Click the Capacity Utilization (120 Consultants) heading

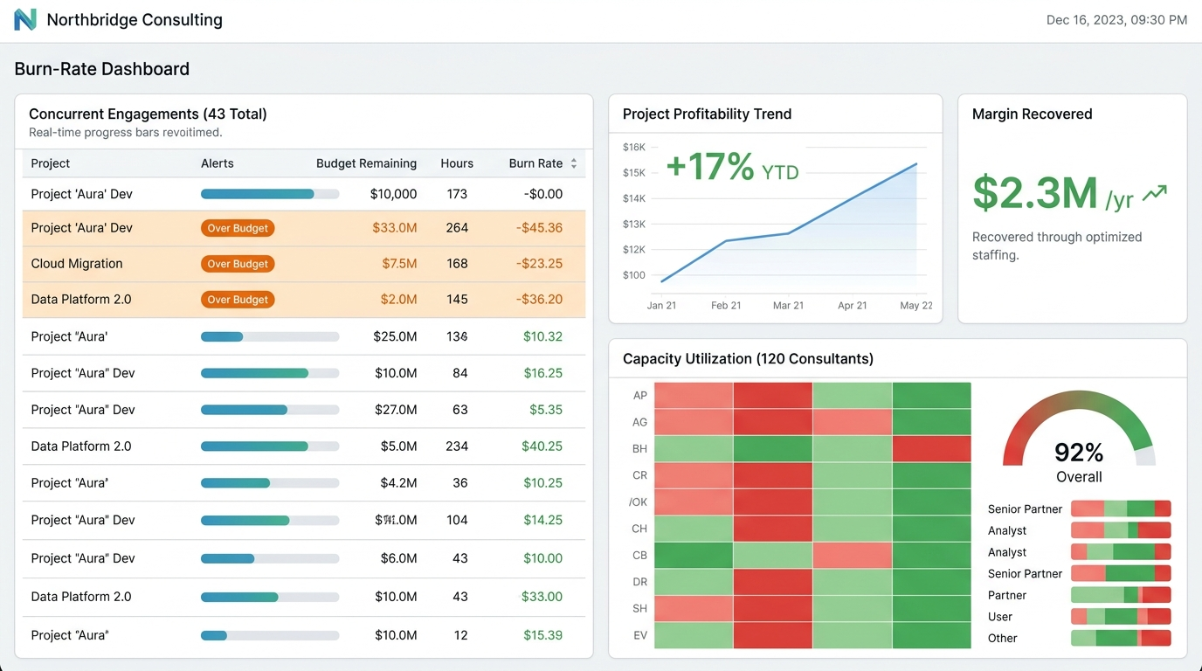[748, 358]
